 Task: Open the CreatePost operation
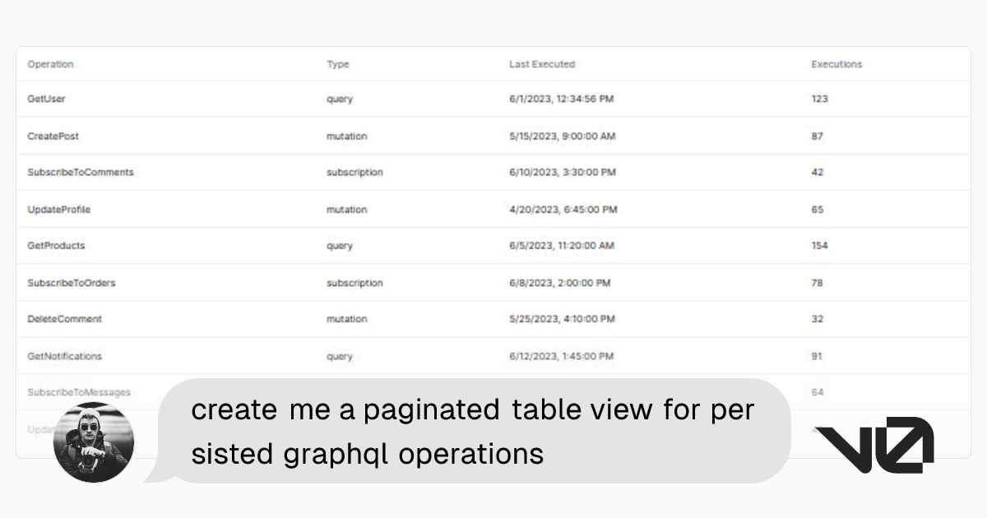click(x=53, y=136)
